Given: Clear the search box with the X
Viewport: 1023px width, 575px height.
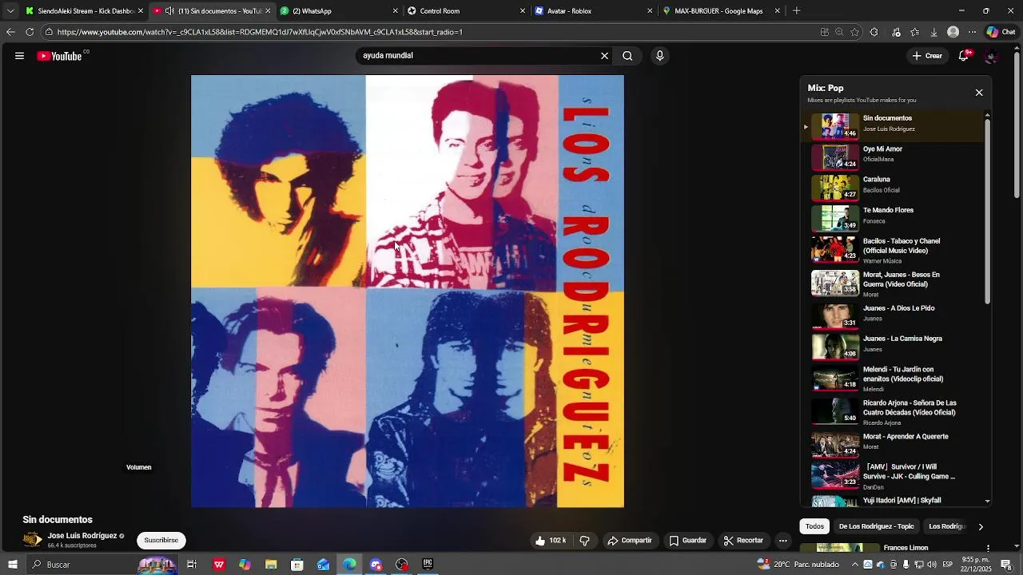Looking at the screenshot, I should (604, 56).
